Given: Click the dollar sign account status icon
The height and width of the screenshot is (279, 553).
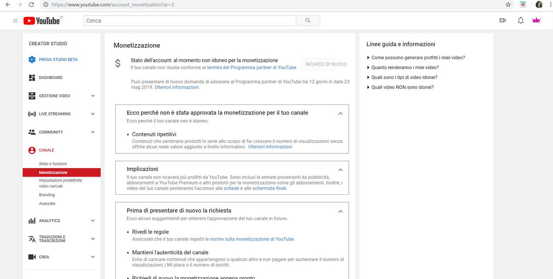Looking at the screenshot, I should pos(118,64).
